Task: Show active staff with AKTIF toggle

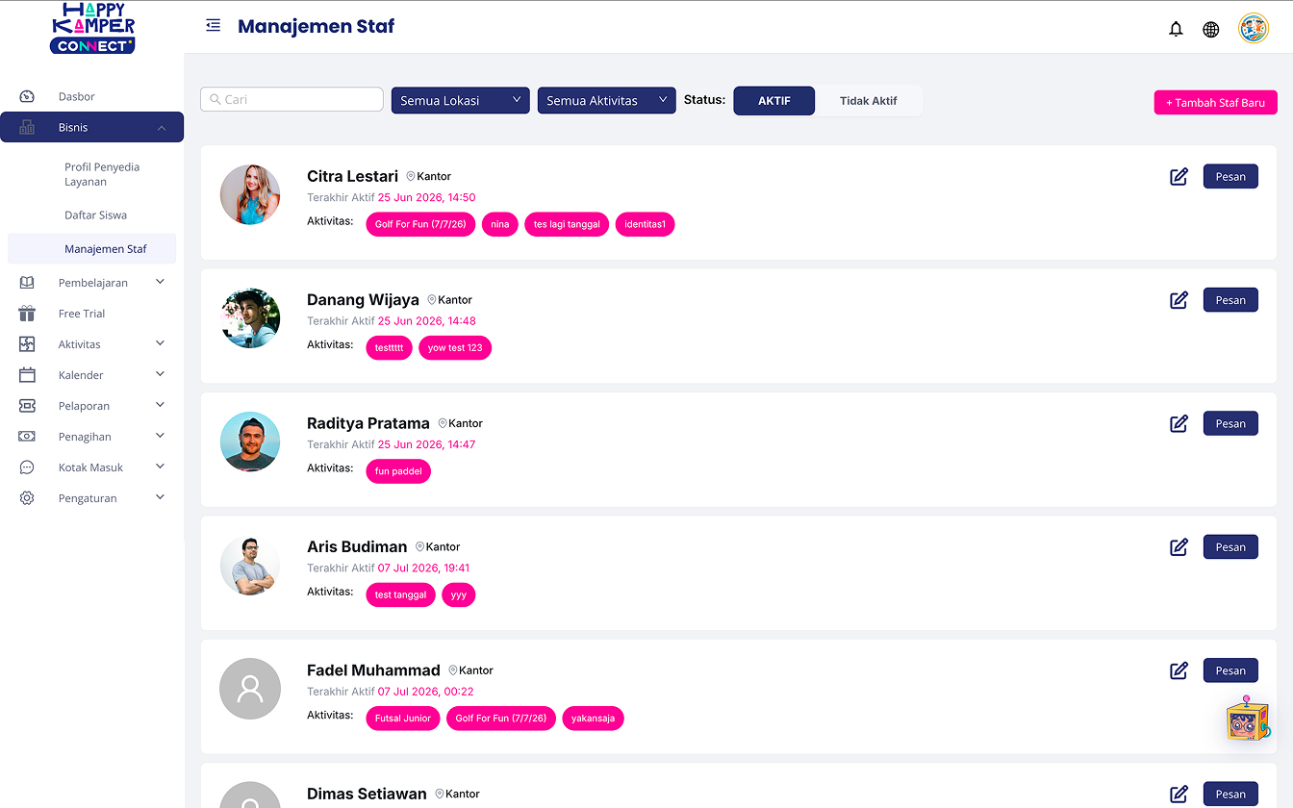Action: [774, 101]
